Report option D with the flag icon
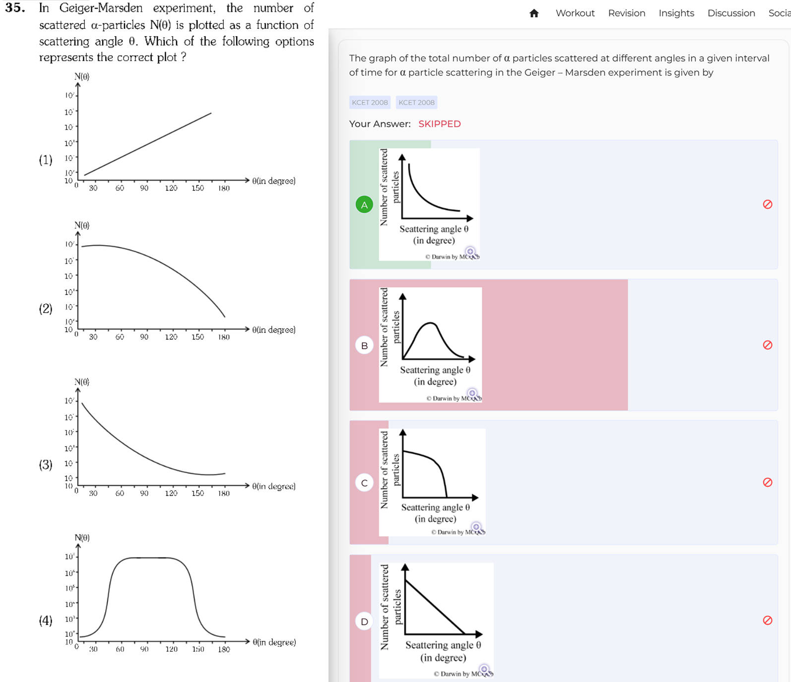This screenshot has height=682, width=791. [767, 620]
